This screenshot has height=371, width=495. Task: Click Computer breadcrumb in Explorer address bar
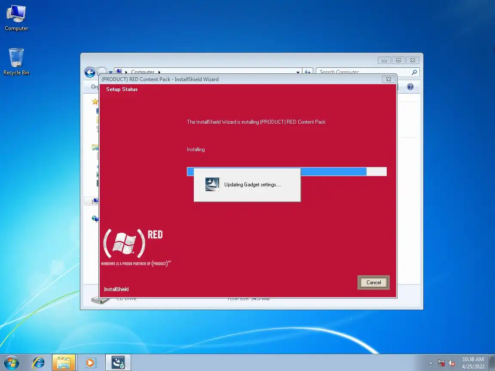click(x=143, y=72)
